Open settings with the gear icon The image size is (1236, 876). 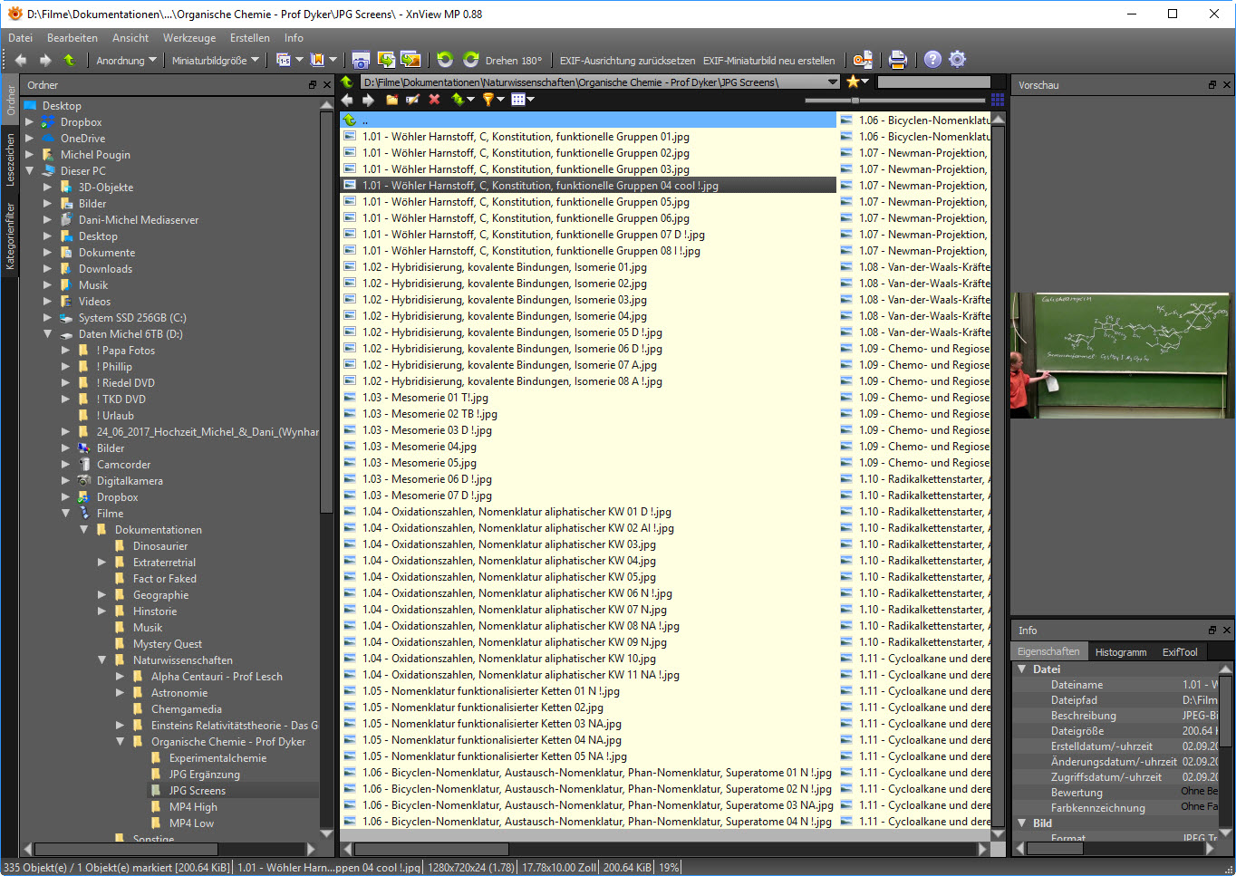point(958,60)
